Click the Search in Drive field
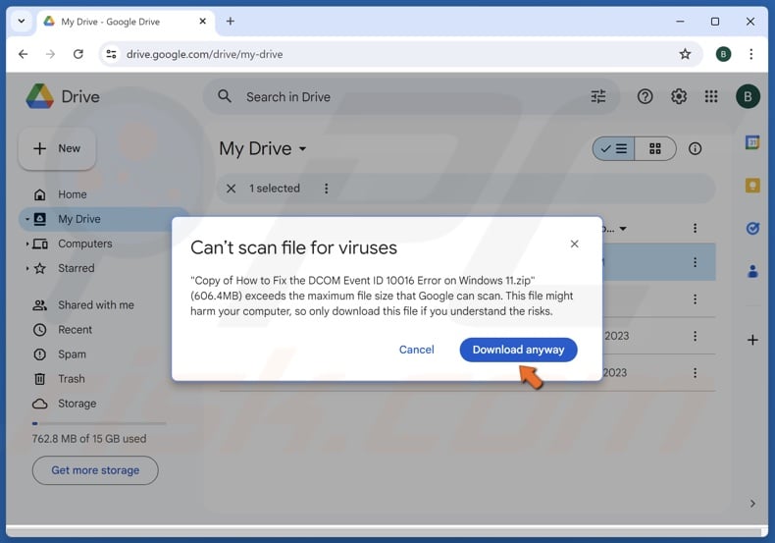This screenshot has width=775, height=543. (x=411, y=97)
